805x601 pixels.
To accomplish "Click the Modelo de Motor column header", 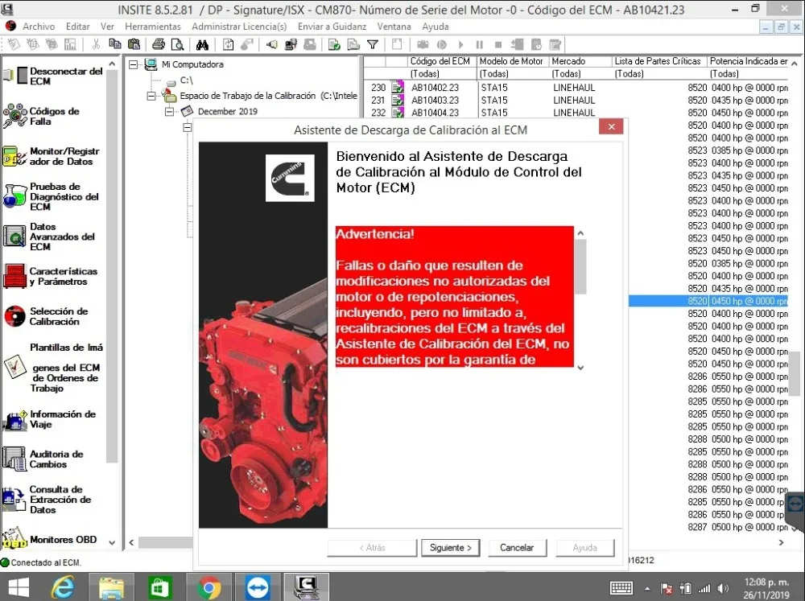I will pyautogui.click(x=512, y=61).
